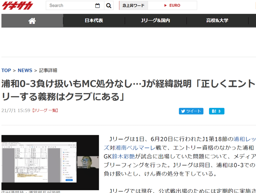Open the article briefing screenshot thumbnail
The image size is (256, 193).
click(50, 163)
